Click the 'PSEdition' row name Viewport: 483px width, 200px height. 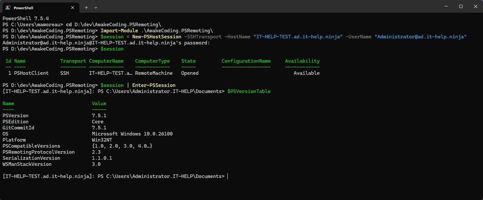[15, 121]
